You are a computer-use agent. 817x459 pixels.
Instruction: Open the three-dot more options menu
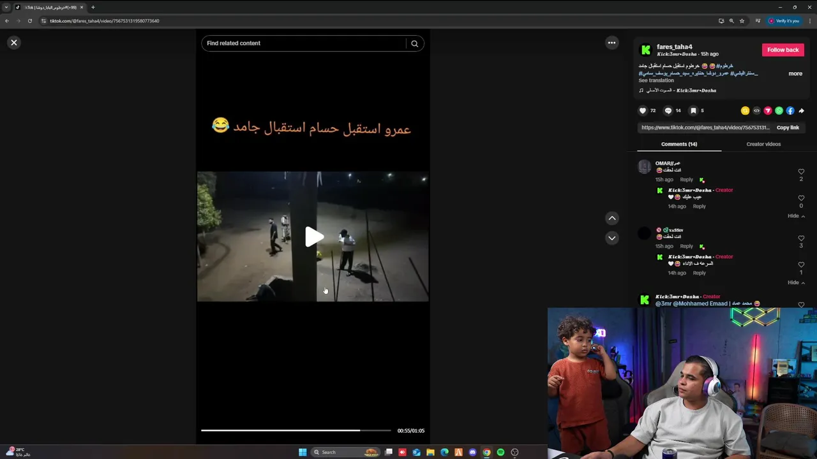point(611,43)
